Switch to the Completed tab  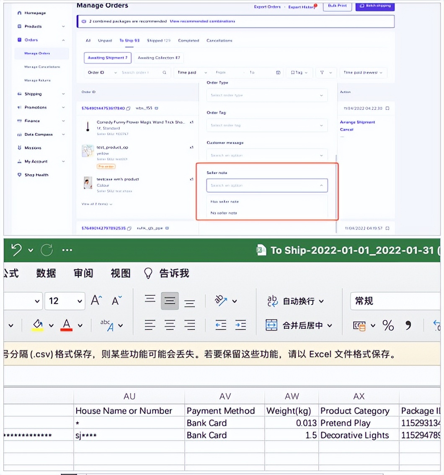point(188,41)
